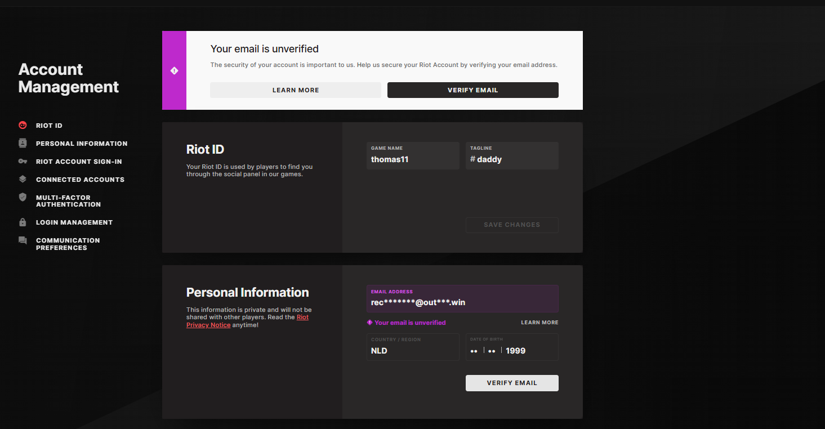Click the 'Personal Information' section heading
Viewport: 825px width, 429px height.
click(x=248, y=292)
